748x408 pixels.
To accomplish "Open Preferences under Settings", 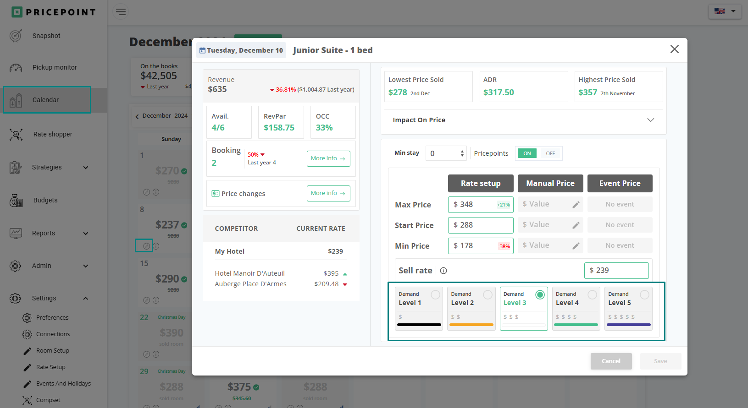I will (52, 318).
